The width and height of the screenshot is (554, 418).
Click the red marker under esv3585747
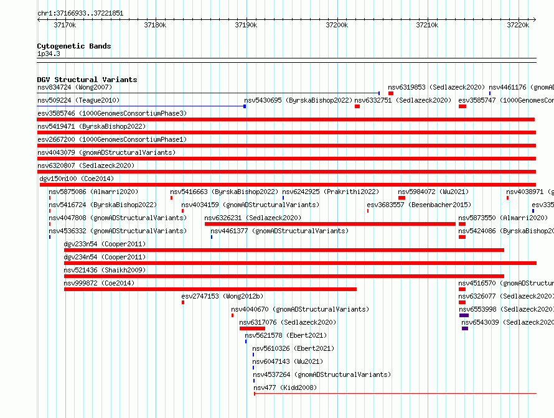[x=462, y=106]
